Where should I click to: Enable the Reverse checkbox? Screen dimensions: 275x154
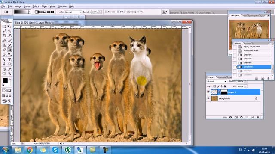click(x=106, y=12)
